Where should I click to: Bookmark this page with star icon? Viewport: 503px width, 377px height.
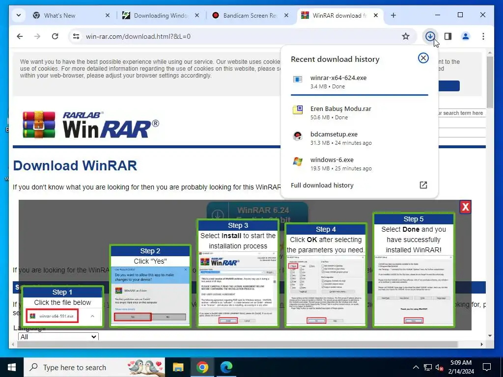(x=405, y=36)
